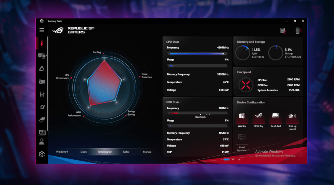
Task: Click the Device Configuration heading
Action: [251, 103]
